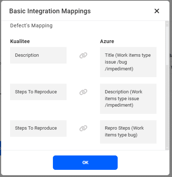
Task: Select second Steps To Reproduce field
Action: click(38, 129)
